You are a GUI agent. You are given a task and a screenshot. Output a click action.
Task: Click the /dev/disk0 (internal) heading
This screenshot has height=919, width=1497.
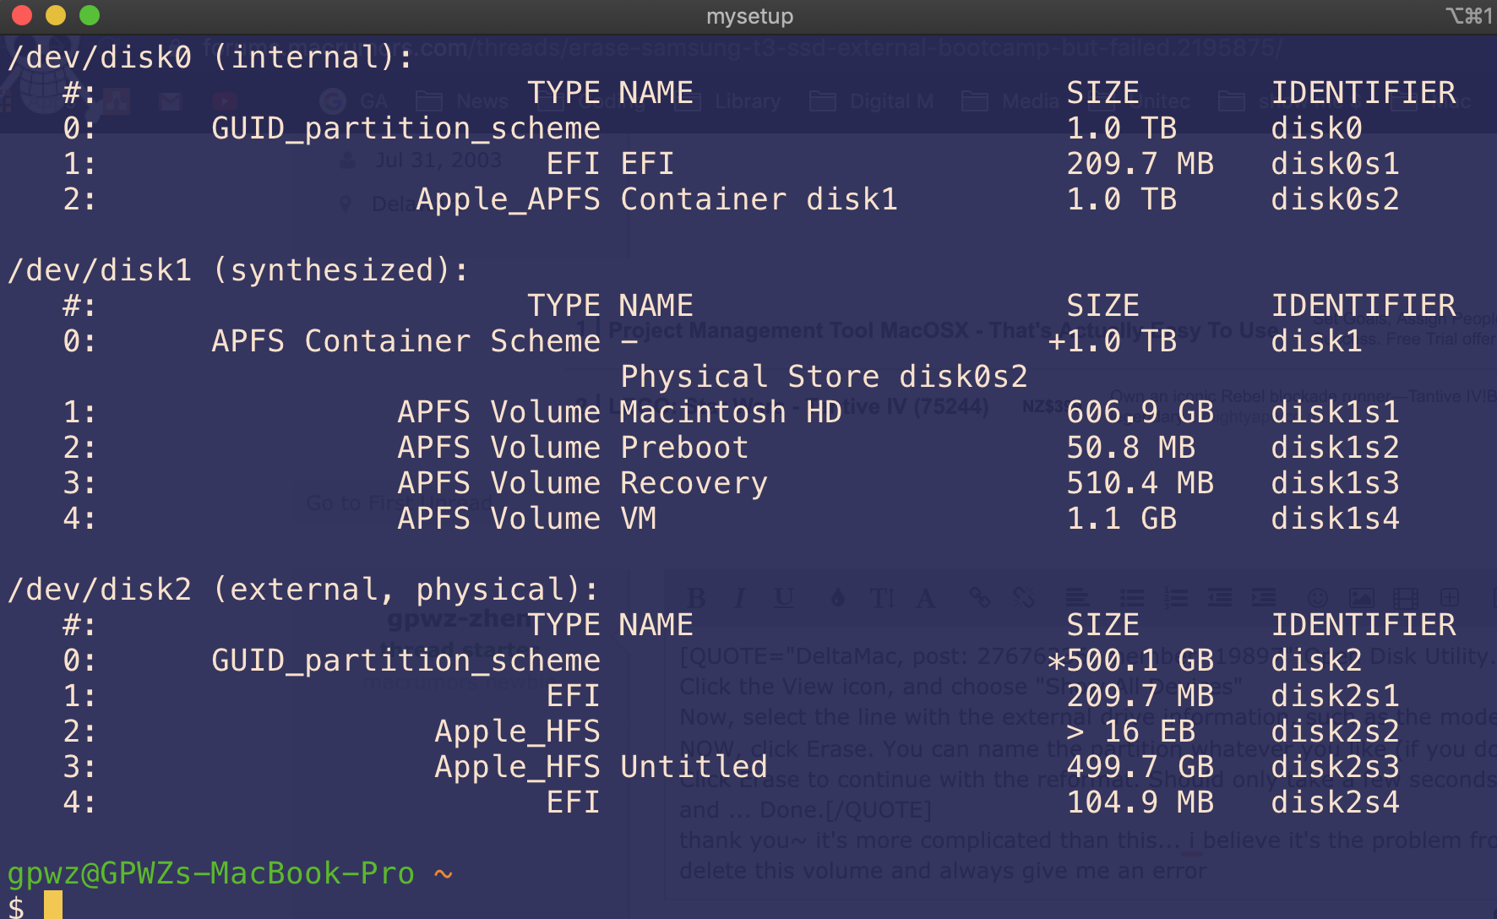pos(210,57)
